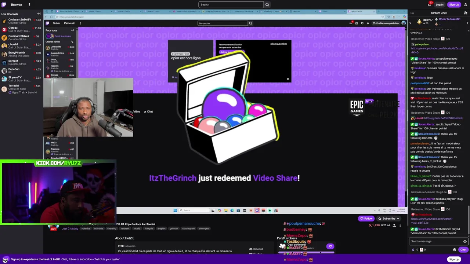Select the français tag
The height and width of the screenshot is (264, 470).
coord(149,228)
